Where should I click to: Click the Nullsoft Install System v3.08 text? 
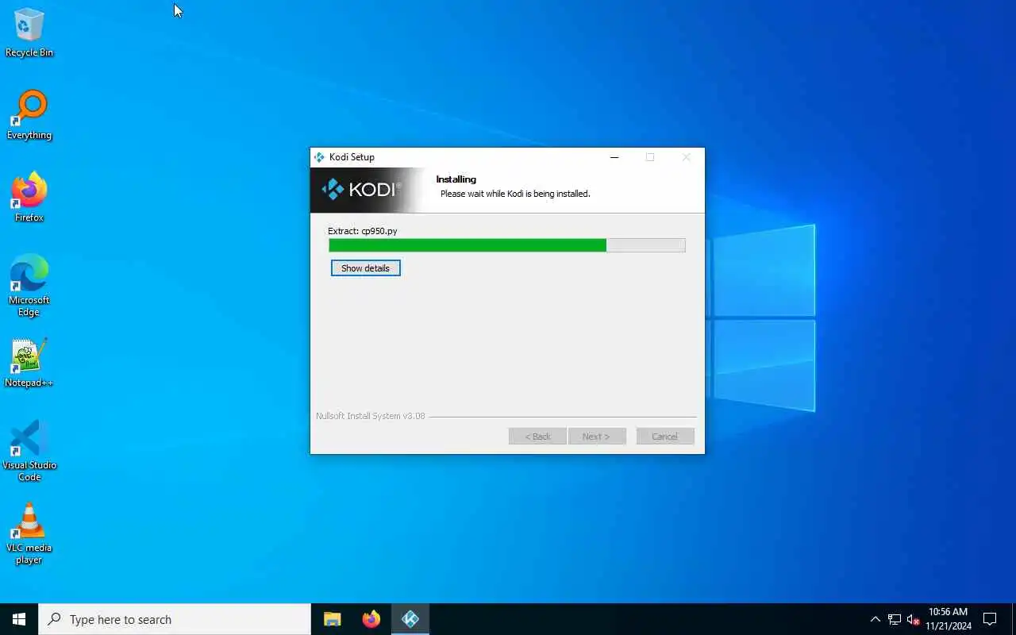click(x=371, y=416)
